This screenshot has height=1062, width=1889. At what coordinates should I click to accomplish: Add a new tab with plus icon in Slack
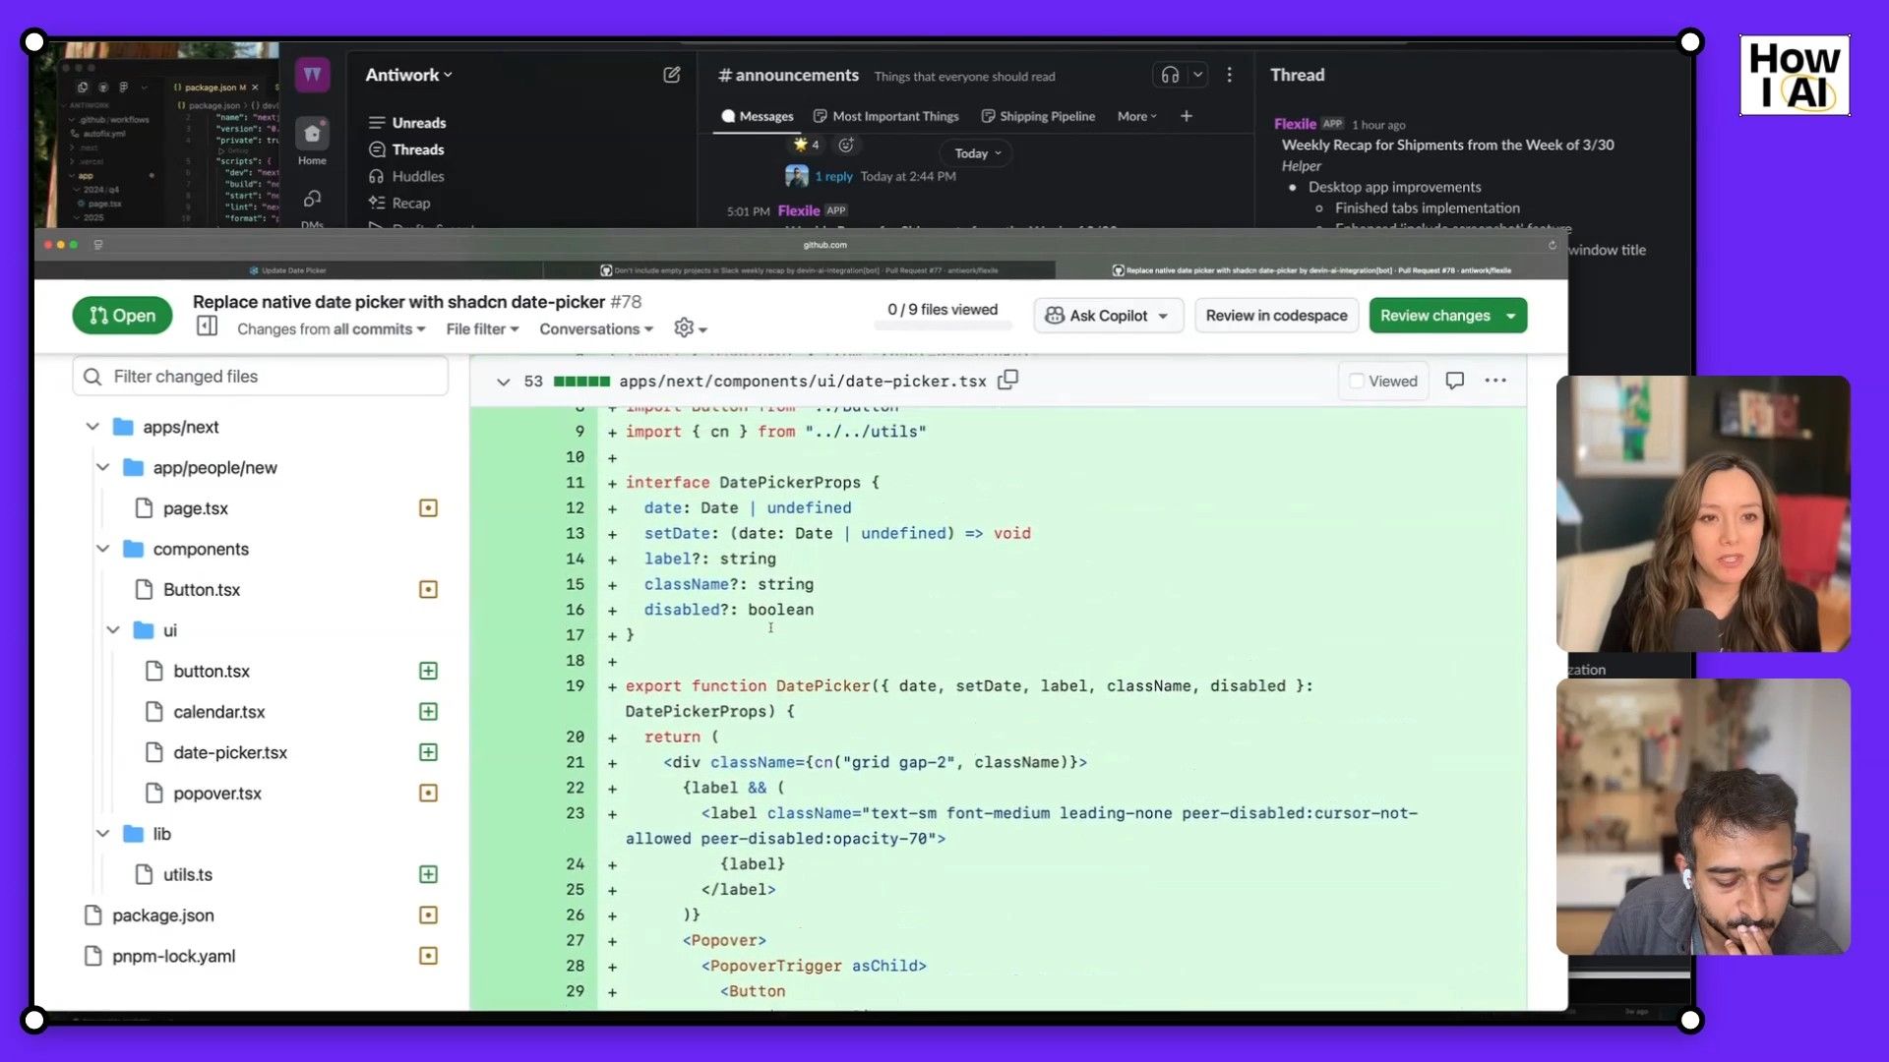[x=1187, y=116]
